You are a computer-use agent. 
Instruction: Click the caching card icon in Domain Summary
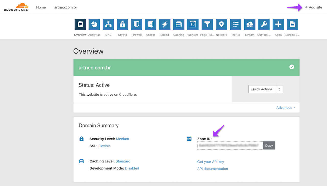[81, 161]
